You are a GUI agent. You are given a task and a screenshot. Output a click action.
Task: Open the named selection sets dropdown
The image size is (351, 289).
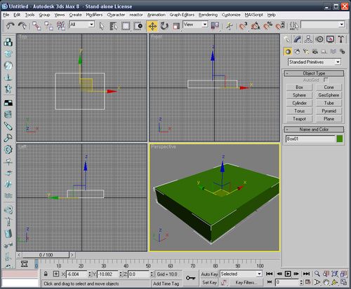click(323, 24)
